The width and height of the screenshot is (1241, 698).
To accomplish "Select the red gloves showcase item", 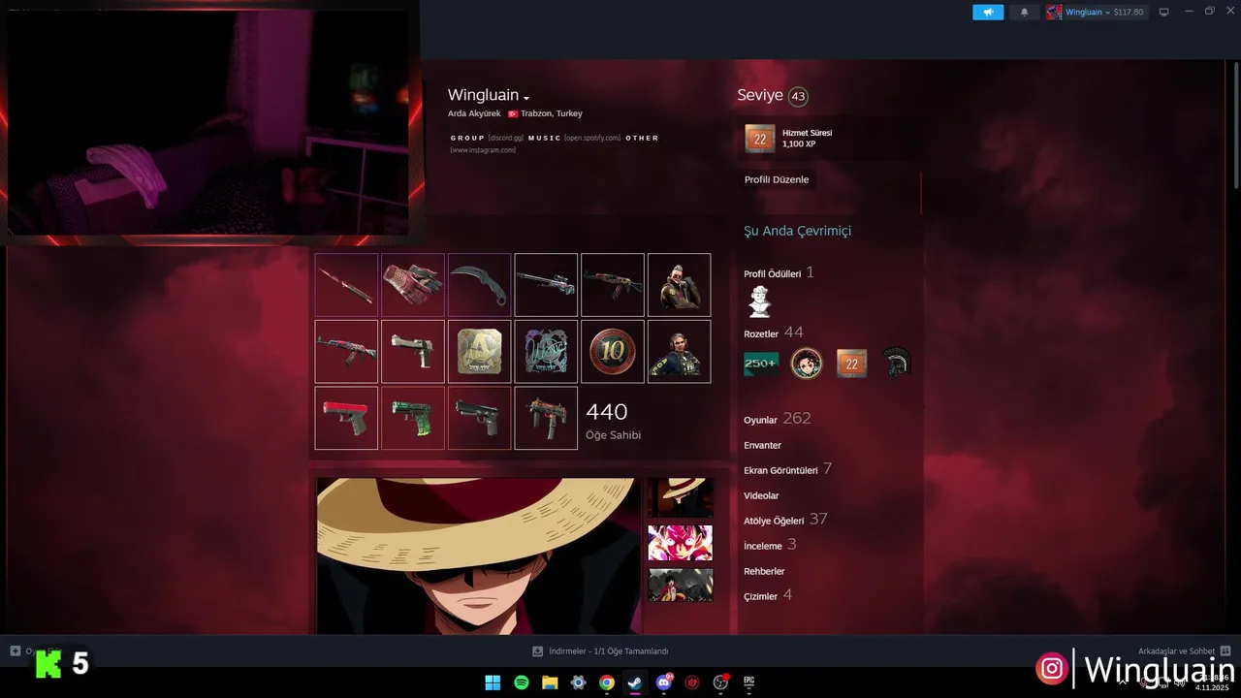I will [413, 285].
